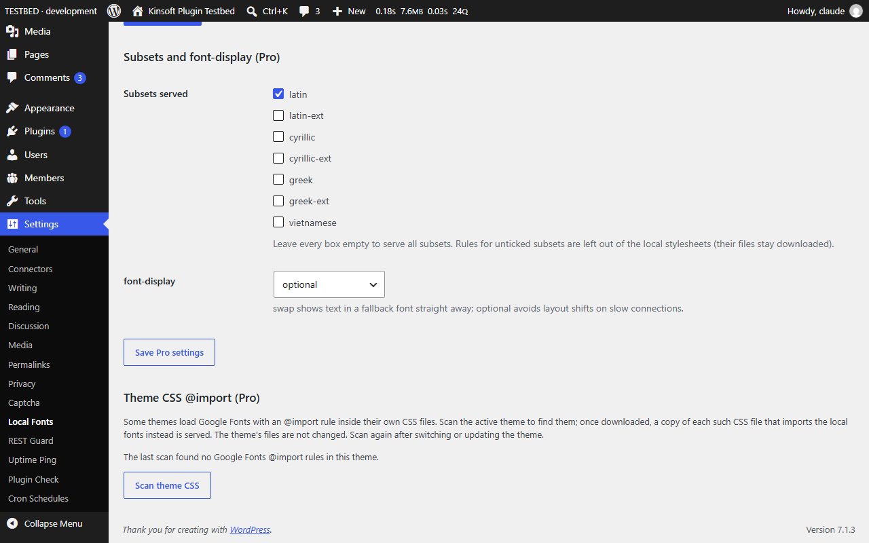Enable the greek subset checkbox

click(x=278, y=179)
